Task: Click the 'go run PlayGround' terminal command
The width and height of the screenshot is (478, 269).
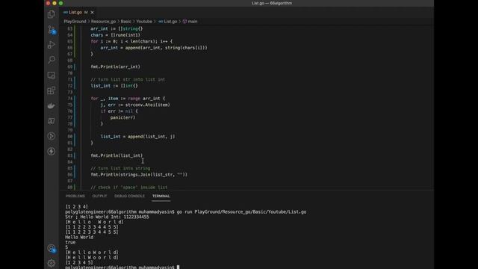Action: tap(241, 211)
